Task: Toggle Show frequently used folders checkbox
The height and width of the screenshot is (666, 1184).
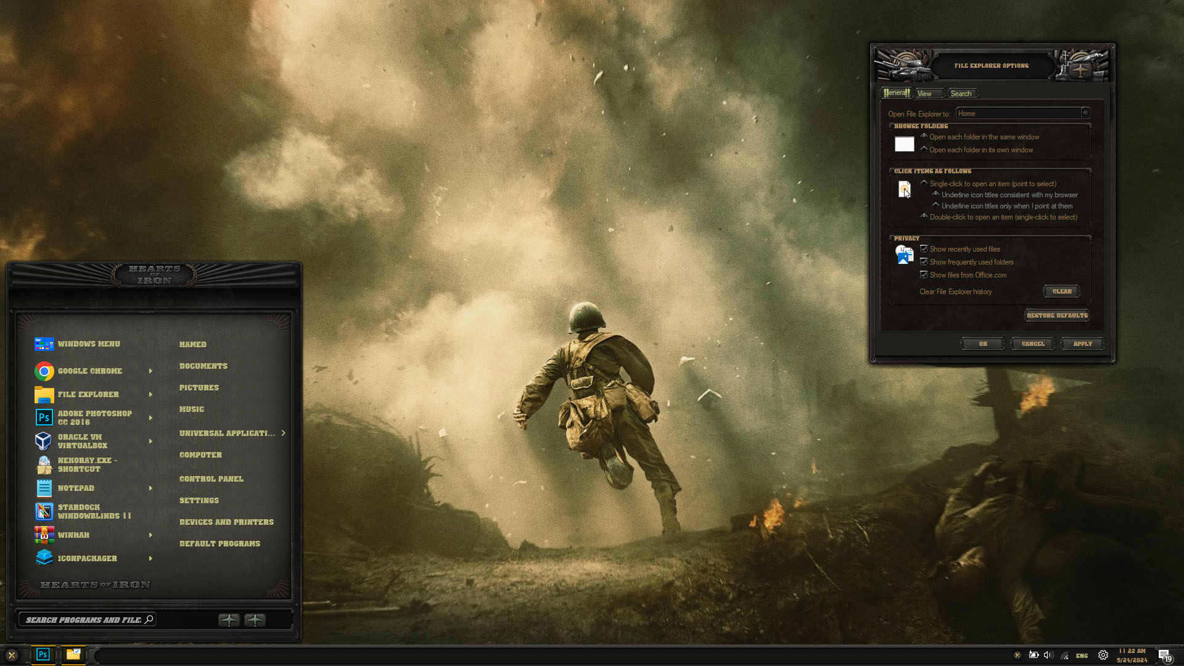Action: click(x=924, y=261)
